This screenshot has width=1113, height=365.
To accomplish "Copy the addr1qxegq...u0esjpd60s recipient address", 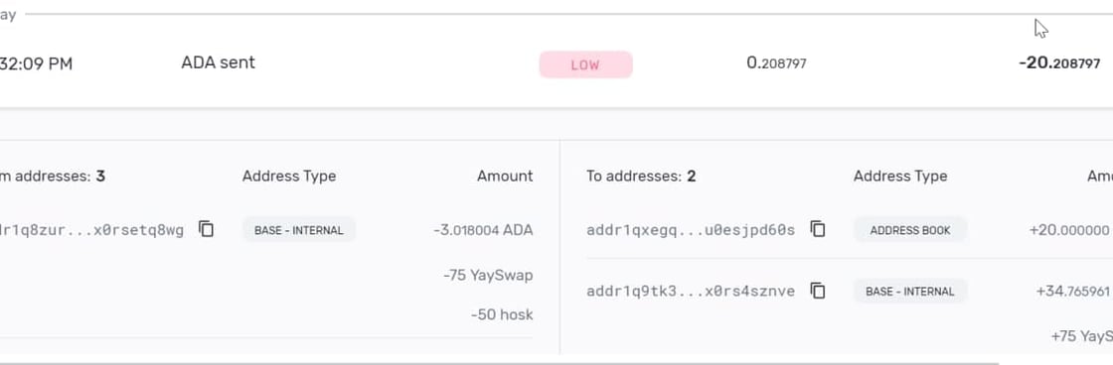I will (818, 229).
